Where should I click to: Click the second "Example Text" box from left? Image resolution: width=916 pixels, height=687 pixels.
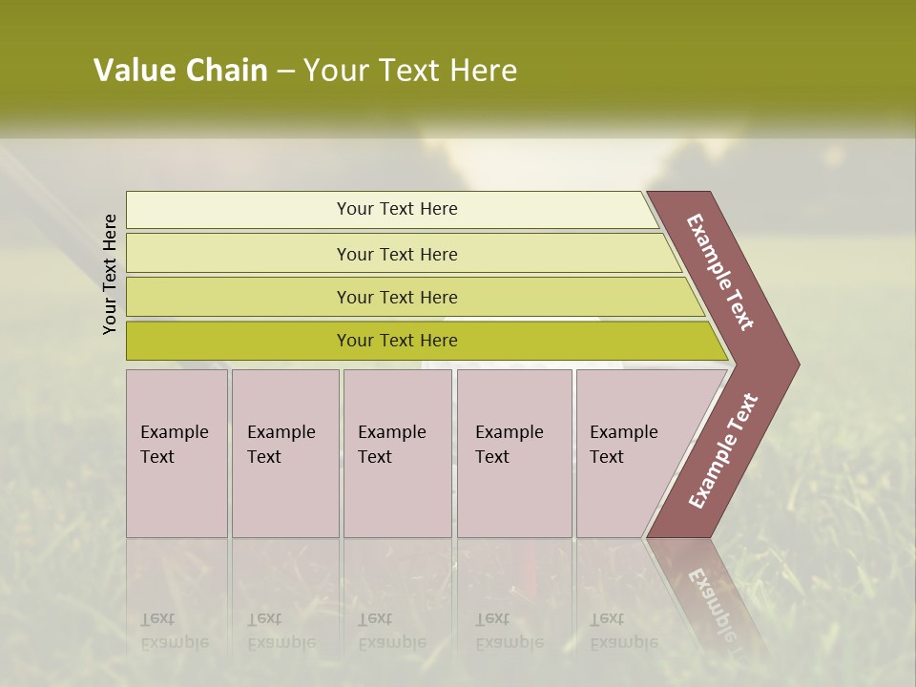tap(284, 453)
